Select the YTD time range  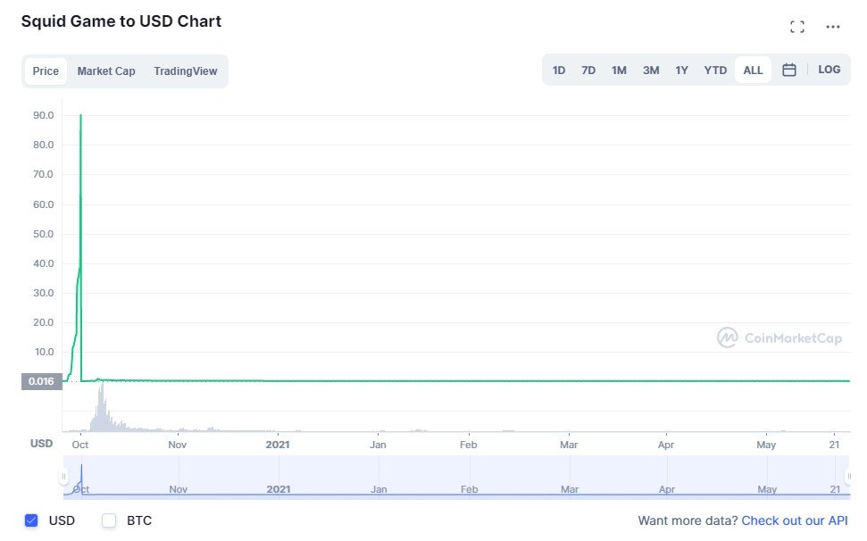[714, 70]
